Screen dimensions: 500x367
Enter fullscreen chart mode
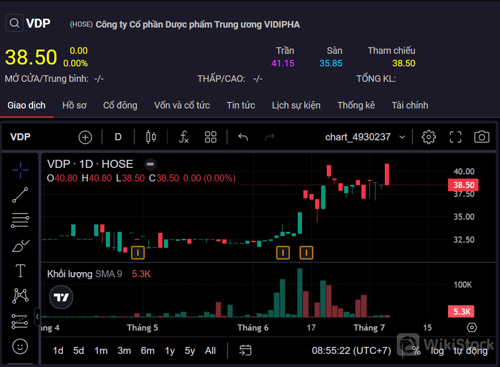pos(456,137)
